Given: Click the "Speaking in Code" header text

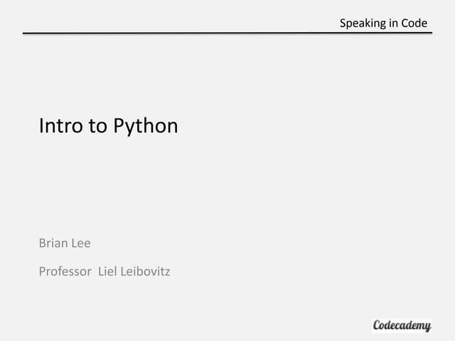Looking at the screenshot, I should coord(383,23).
